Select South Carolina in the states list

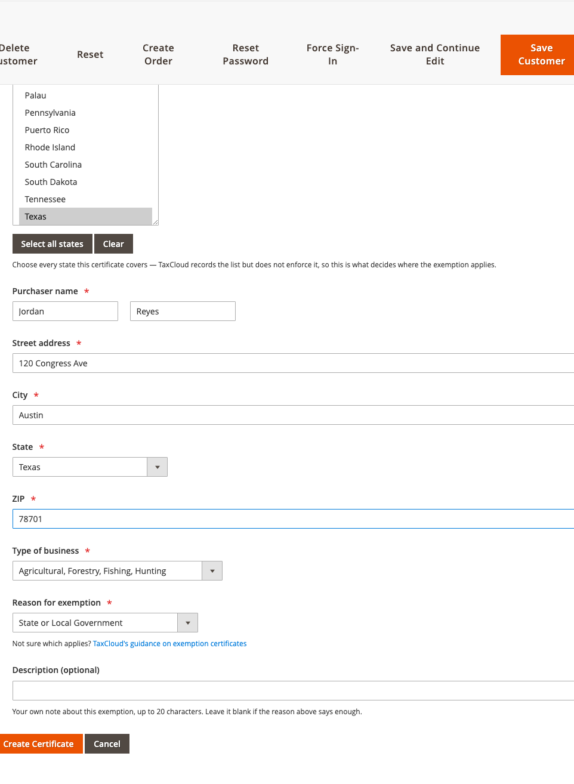coord(85,165)
